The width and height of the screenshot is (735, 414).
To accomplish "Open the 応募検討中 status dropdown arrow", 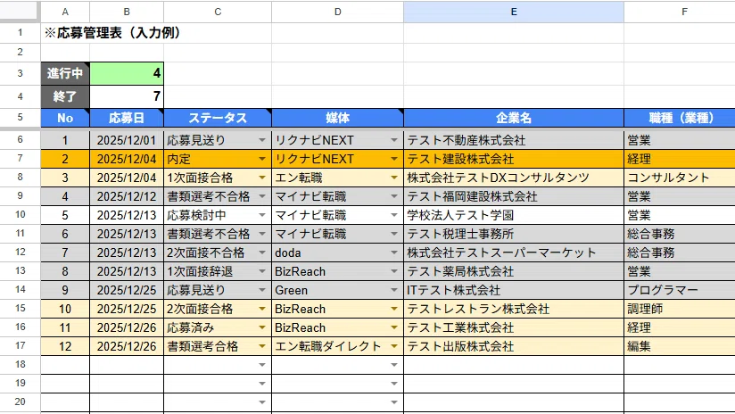I will point(262,215).
